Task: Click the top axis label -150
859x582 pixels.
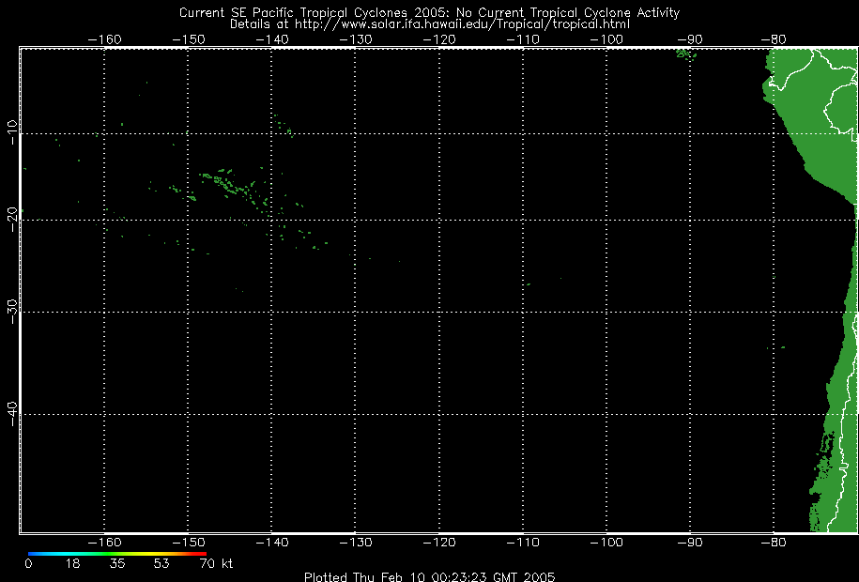Action: pos(188,39)
